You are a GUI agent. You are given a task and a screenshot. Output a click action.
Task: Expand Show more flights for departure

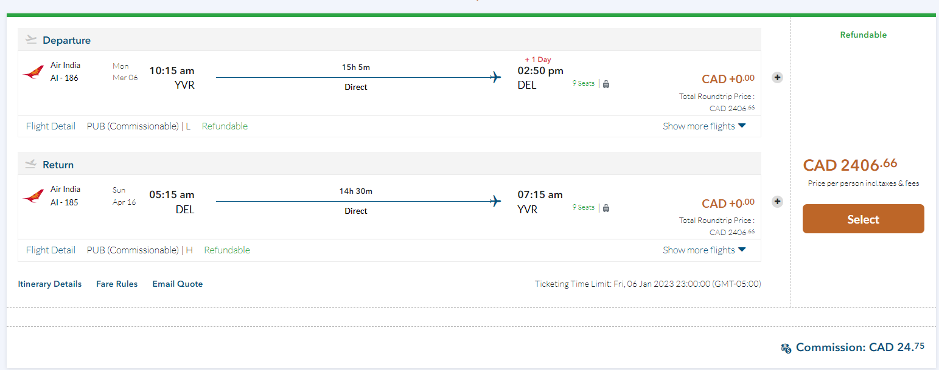point(704,126)
